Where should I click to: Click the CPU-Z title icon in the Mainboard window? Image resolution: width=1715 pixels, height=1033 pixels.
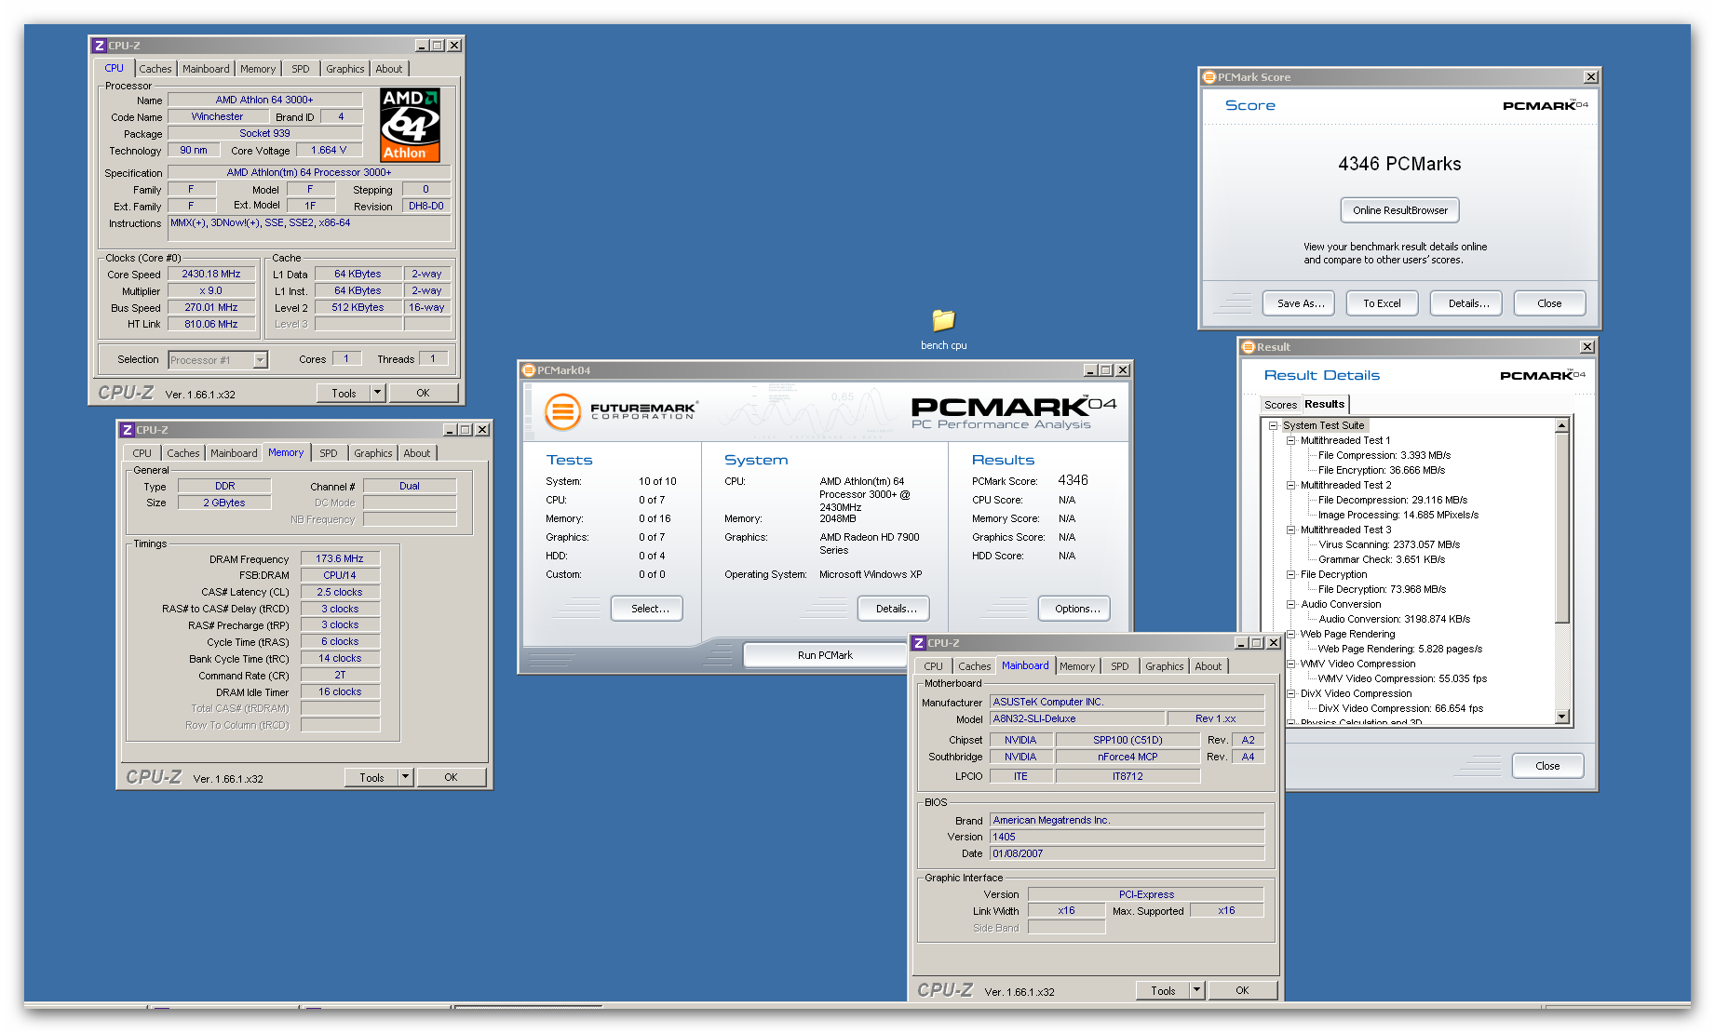coord(919,643)
